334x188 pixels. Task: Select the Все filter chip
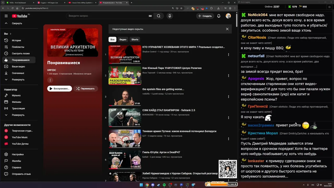pos(112,39)
